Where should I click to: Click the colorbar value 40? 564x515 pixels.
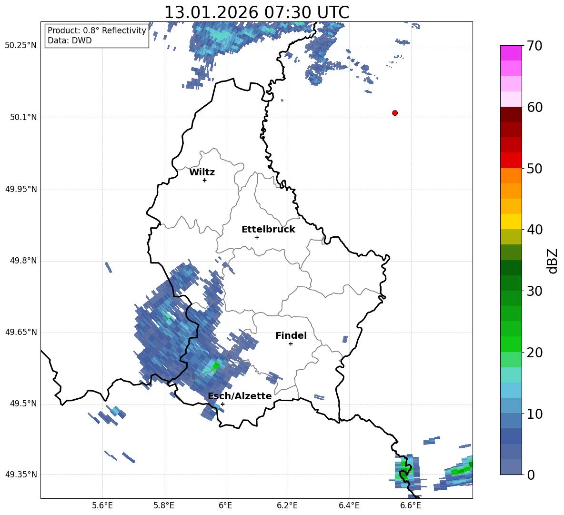click(x=534, y=230)
